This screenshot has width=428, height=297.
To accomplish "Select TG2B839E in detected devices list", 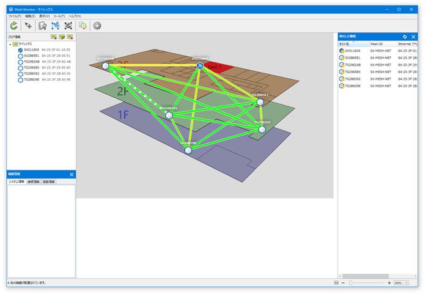I will (x=353, y=86).
